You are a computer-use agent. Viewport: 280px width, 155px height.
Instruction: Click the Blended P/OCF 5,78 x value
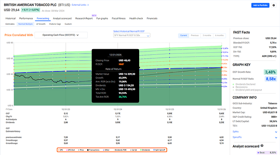273,43
